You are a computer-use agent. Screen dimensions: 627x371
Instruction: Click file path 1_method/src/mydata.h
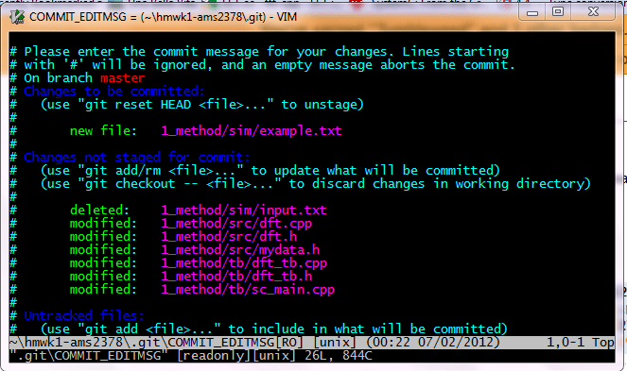[x=240, y=250]
